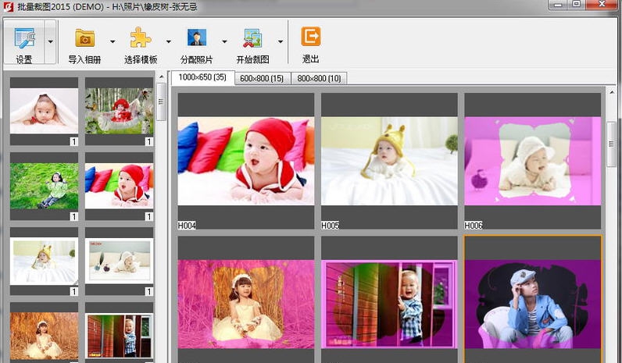Image resolution: width=622 pixels, height=363 pixels.
Task: Switch to the 600×800 (15) tab
Action: click(x=263, y=79)
